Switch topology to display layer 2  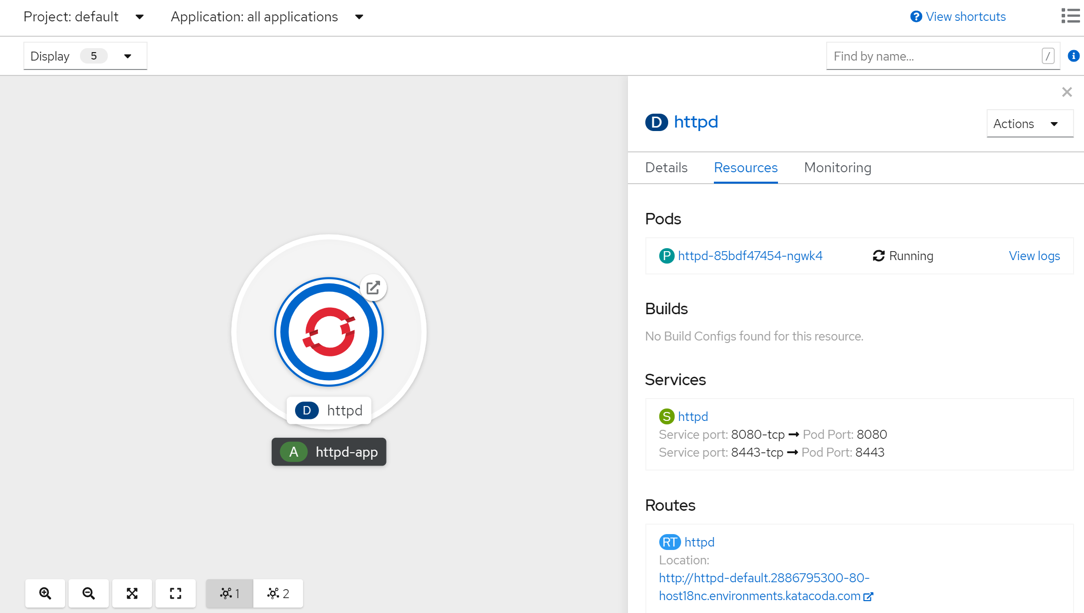tap(278, 593)
